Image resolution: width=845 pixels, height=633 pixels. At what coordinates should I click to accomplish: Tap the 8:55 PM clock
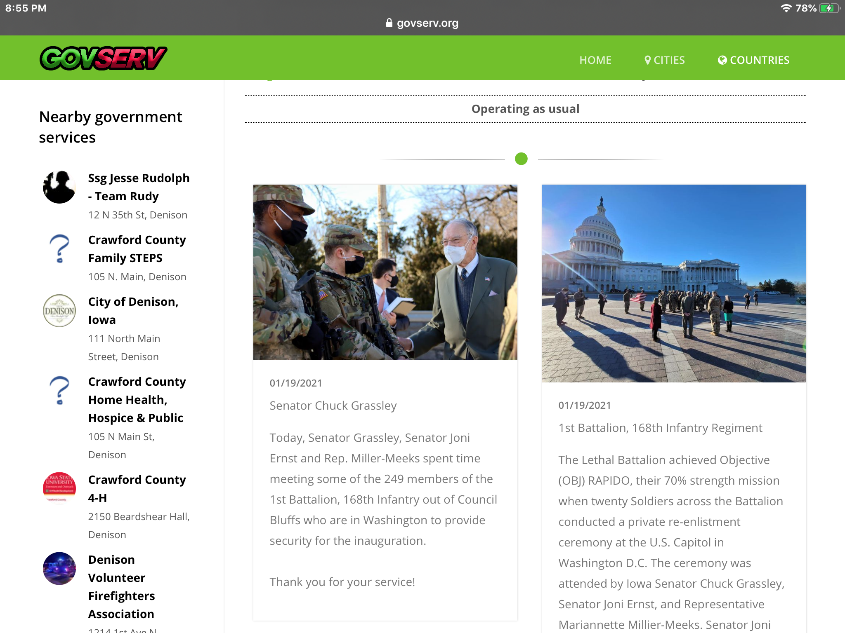(x=26, y=8)
